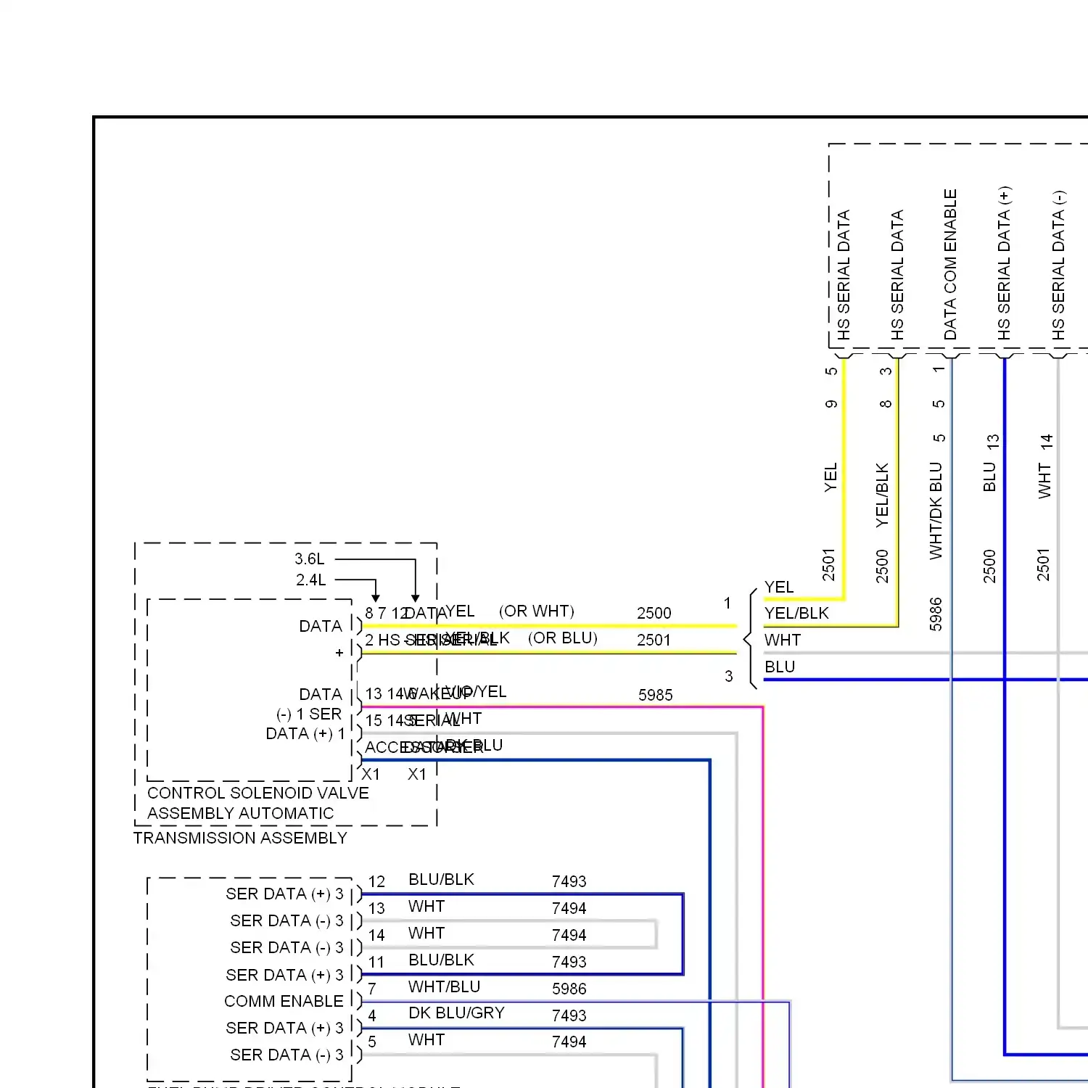Click SER DATA (+) 3 label at pin 12
Screen dimensions: 1088x1088
click(284, 894)
